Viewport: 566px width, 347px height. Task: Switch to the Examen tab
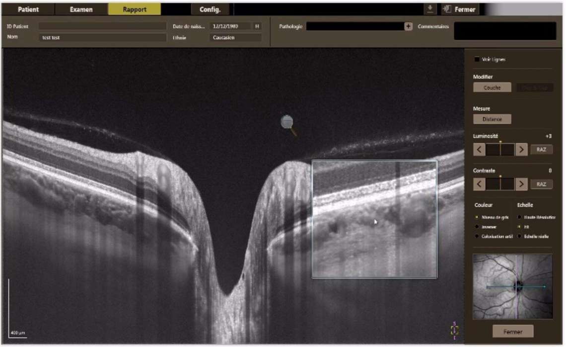point(81,9)
